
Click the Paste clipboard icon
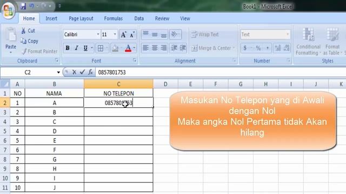coord(11,34)
